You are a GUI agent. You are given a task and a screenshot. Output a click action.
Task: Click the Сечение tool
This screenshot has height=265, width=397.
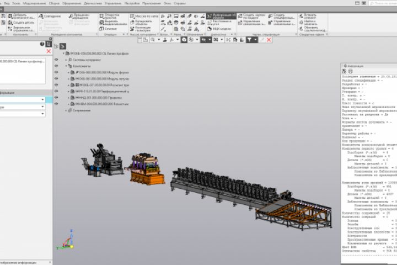click(108, 29)
